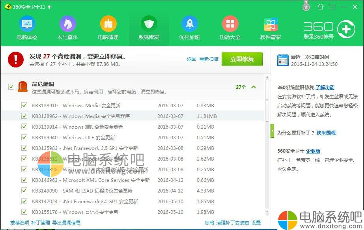Uncheck KB3138962 Windows Media patch

point(24,116)
